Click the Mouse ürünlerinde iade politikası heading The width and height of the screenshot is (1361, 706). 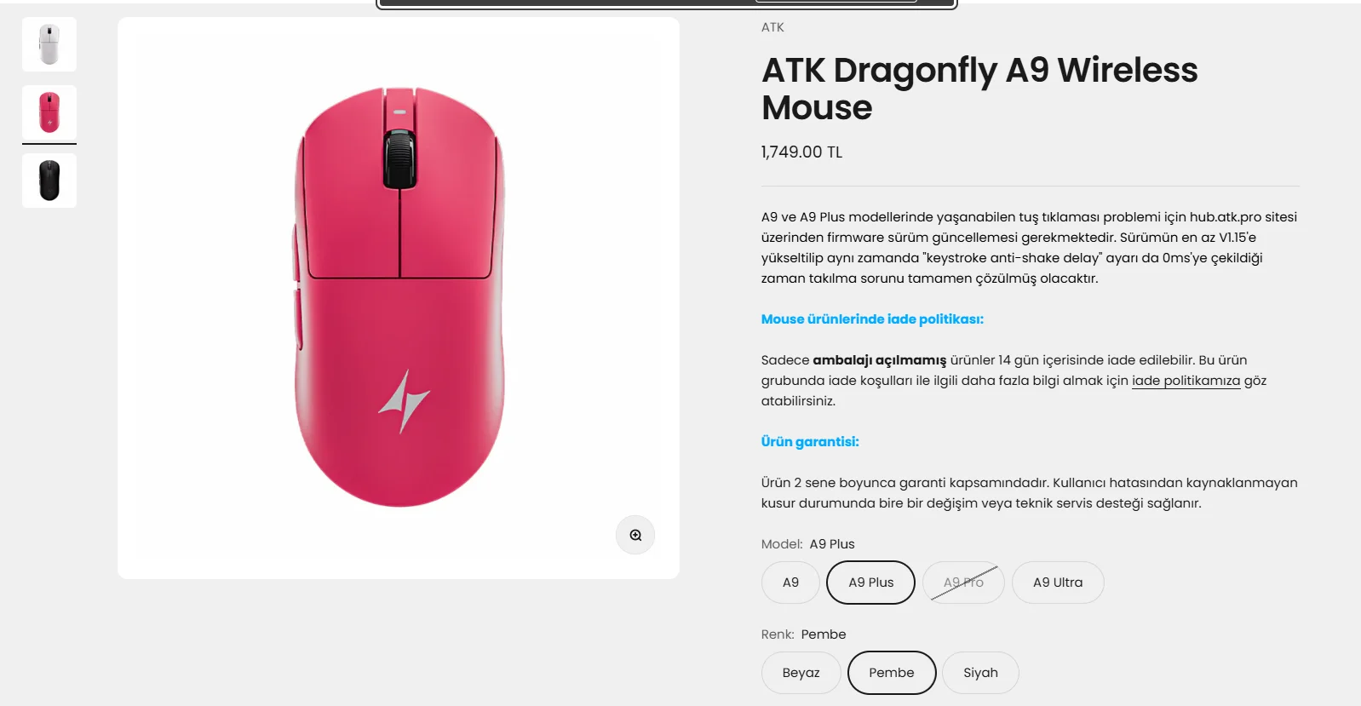[872, 319]
